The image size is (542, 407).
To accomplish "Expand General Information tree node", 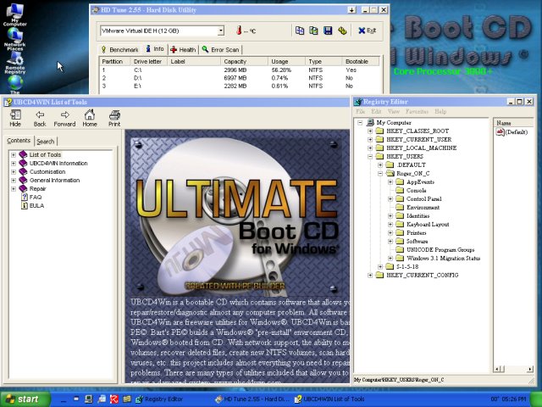I will (14, 181).
